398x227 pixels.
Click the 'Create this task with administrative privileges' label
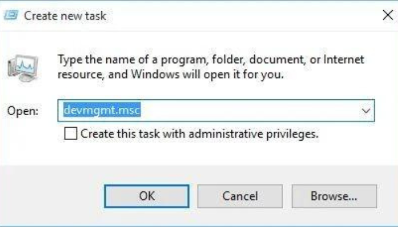point(199,134)
